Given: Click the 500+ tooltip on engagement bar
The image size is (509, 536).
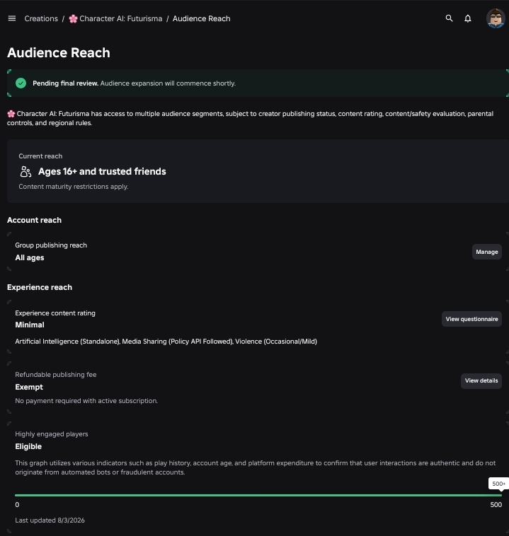Looking at the screenshot, I should tap(498, 484).
